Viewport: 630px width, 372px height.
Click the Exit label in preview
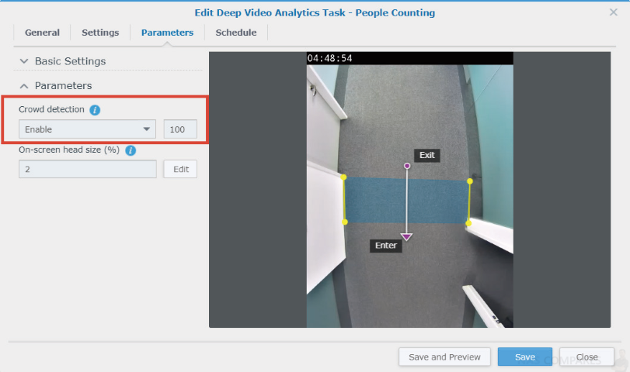(427, 155)
